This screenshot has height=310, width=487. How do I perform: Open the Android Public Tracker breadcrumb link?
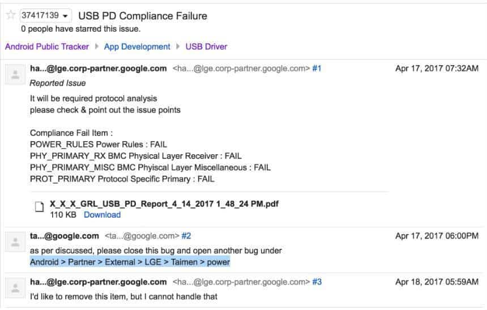(47, 46)
